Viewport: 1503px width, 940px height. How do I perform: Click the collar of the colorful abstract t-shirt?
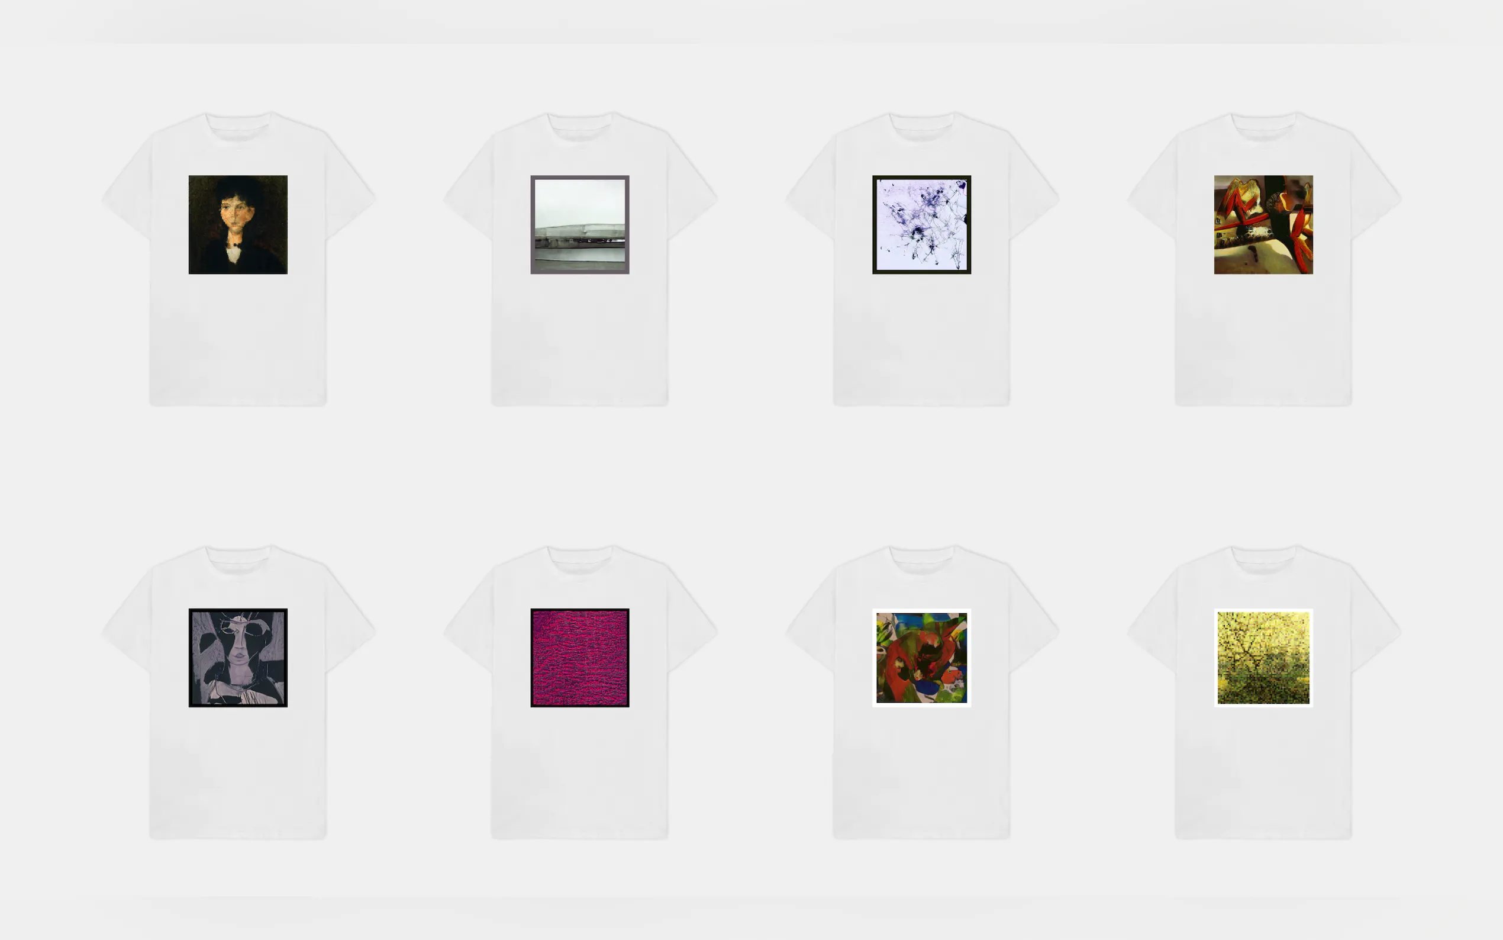(921, 560)
